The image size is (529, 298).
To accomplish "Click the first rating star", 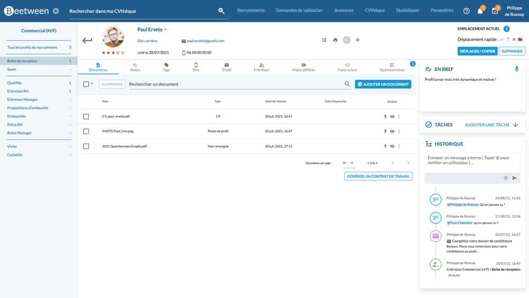I will [x=104, y=53].
